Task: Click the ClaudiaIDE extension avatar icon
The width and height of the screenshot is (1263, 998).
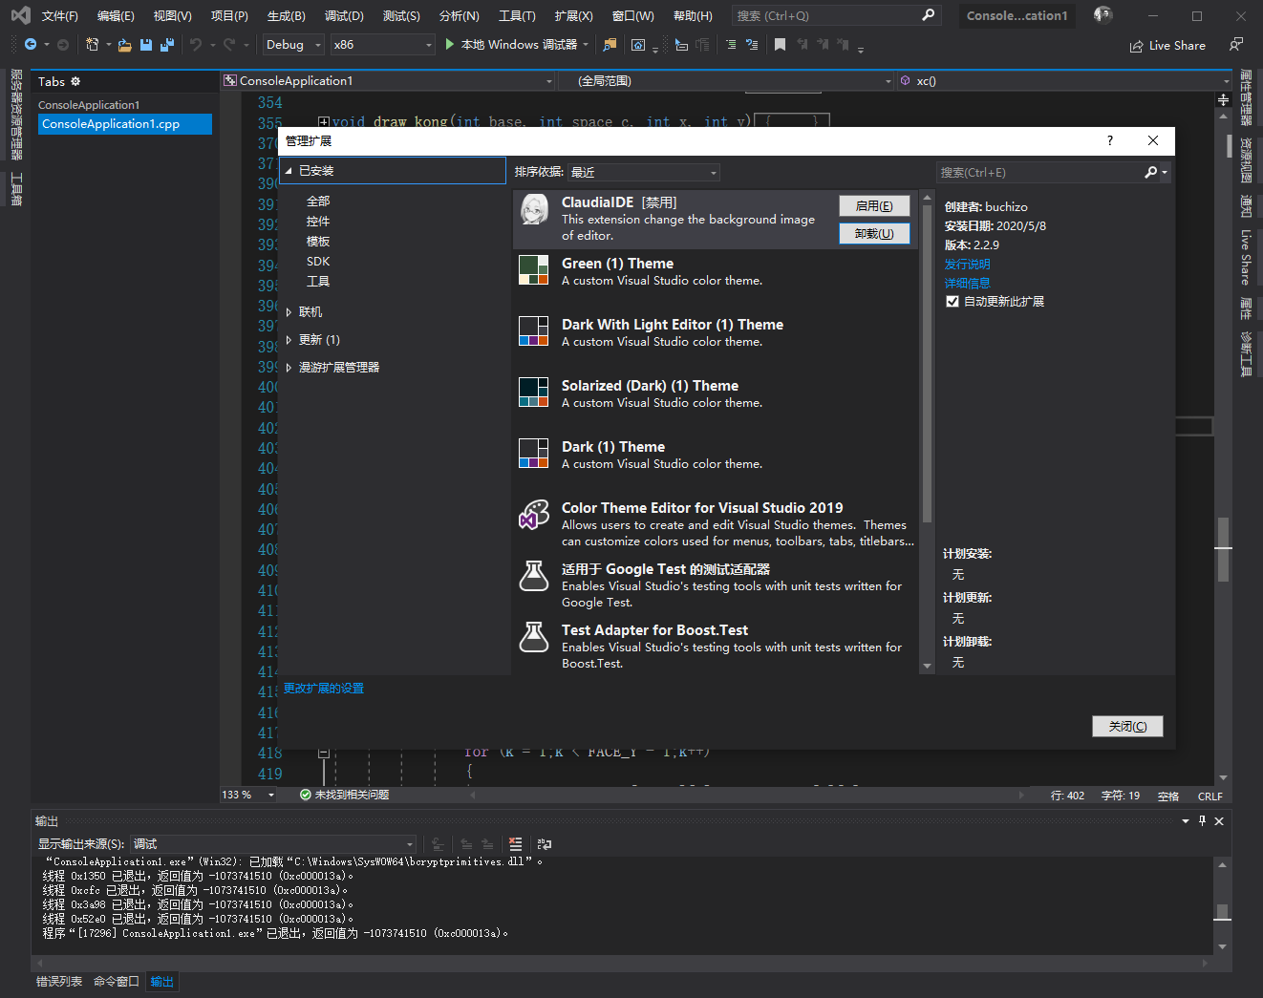Action: click(x=534, y=209)
